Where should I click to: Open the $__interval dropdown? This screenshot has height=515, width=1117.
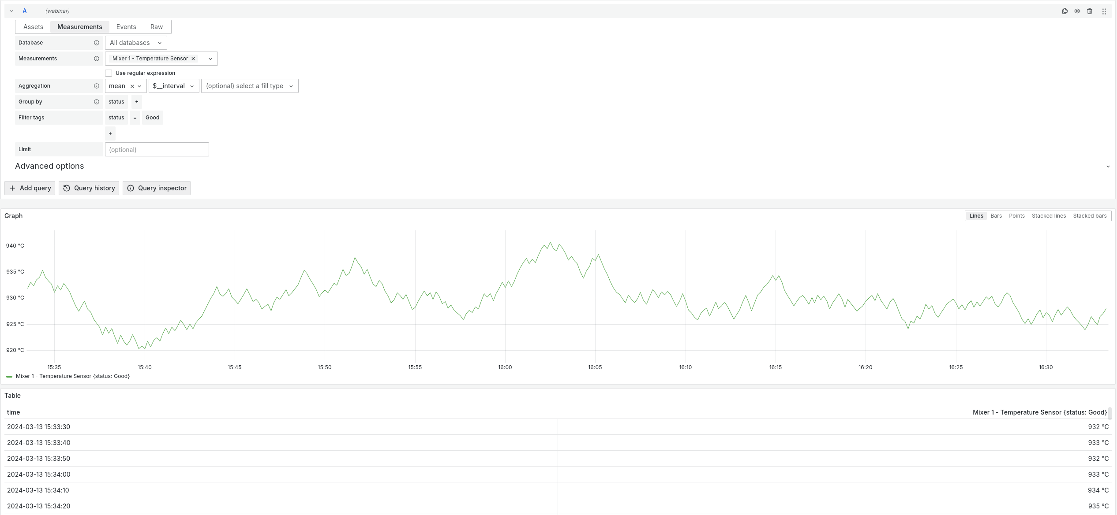[x=174, y=86]
